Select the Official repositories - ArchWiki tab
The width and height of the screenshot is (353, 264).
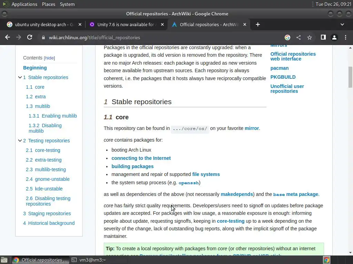pyautogui.click(x=209, y=24)
